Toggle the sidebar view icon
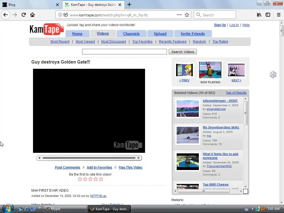The width and height of the screenshot is (284, 213). click(x=268, y=15)
